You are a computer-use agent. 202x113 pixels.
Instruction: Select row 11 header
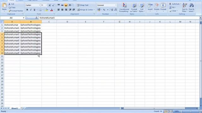[x=2, y=56]
